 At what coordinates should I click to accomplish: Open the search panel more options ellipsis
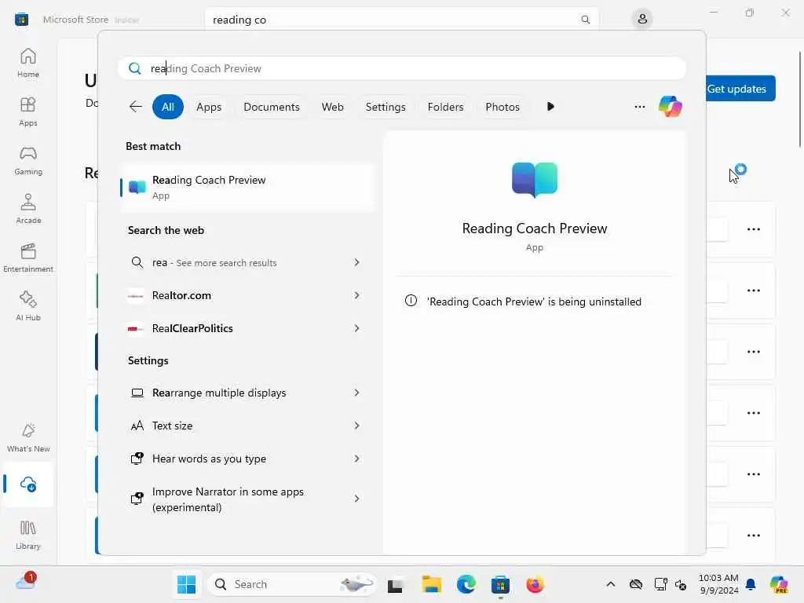[639, 107]
